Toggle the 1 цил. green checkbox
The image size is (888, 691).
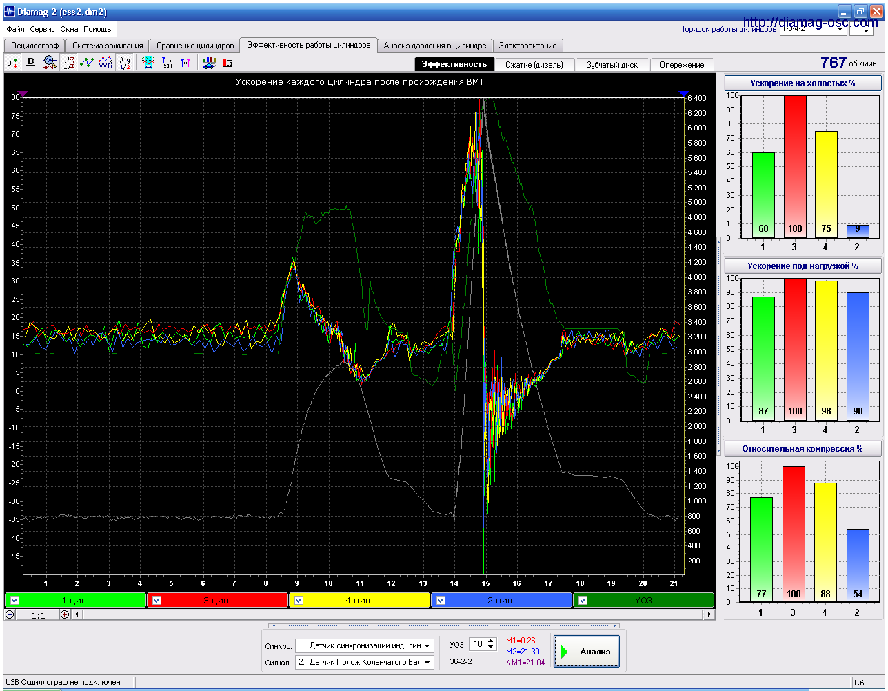click(x=14, y=600)
